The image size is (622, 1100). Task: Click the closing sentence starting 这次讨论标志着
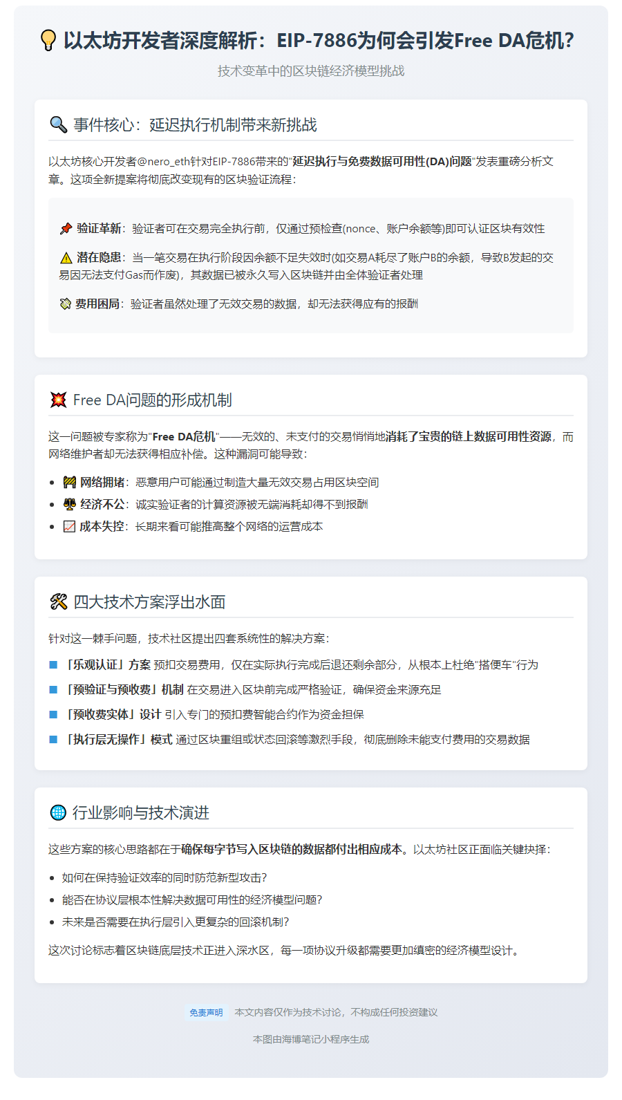coord(286,950)
